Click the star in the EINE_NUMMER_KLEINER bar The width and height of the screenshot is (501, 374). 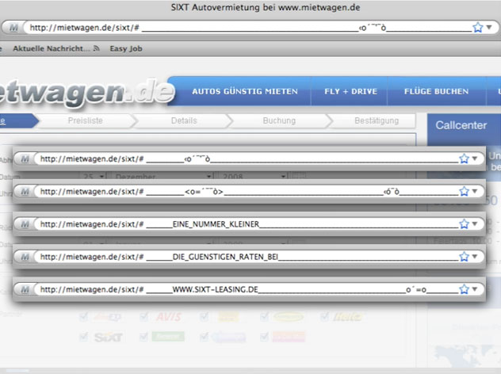tap(465, 223)
